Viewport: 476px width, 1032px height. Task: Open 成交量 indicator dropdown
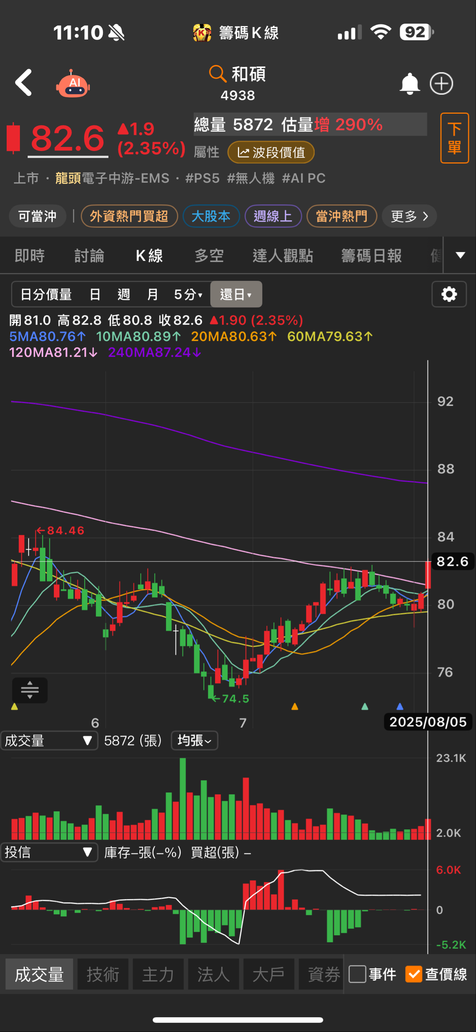click(x=49, y=740)
